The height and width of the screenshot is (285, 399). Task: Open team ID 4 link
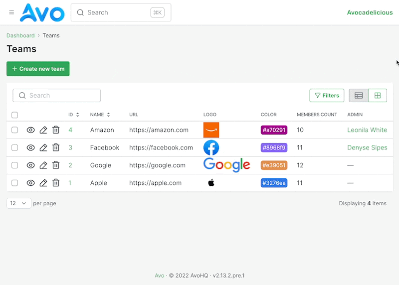[70, 130]
